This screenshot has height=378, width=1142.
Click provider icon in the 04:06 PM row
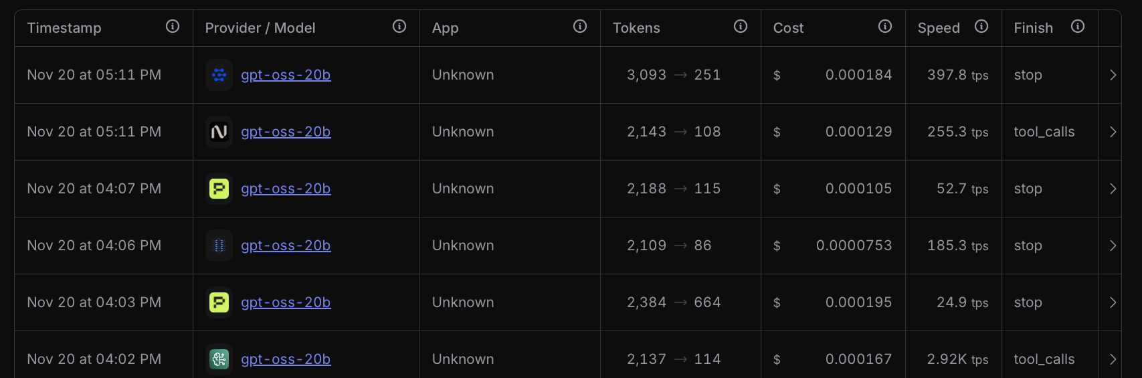point(219,246)
